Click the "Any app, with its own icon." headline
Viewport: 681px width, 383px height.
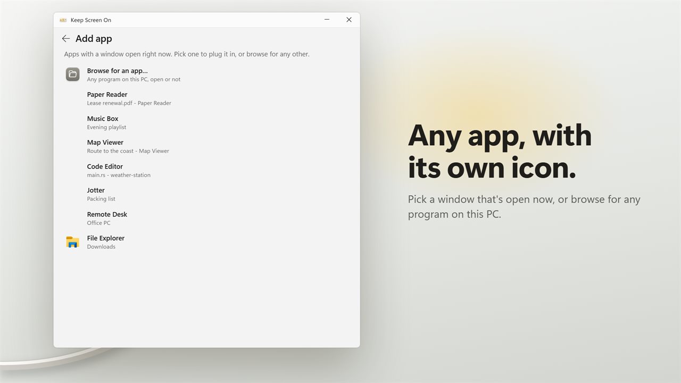tap(500, 151)
